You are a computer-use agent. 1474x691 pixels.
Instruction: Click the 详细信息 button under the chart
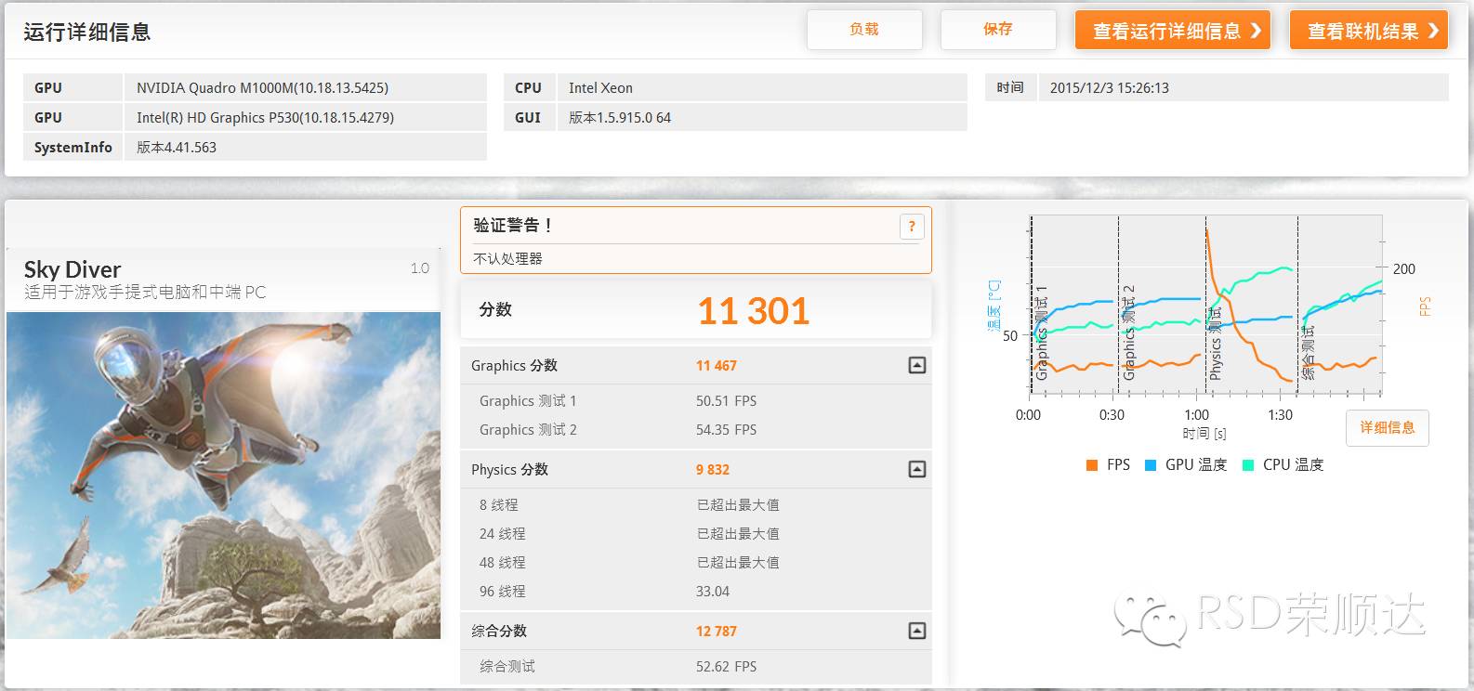(1388, 427)
